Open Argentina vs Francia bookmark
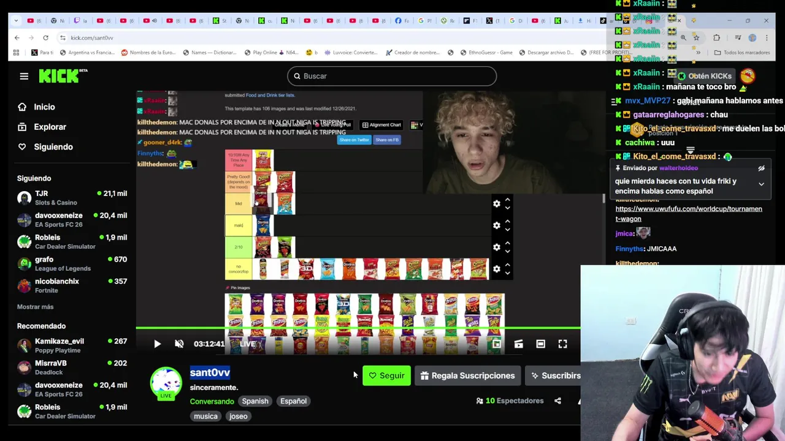 (x=87, y=53)
